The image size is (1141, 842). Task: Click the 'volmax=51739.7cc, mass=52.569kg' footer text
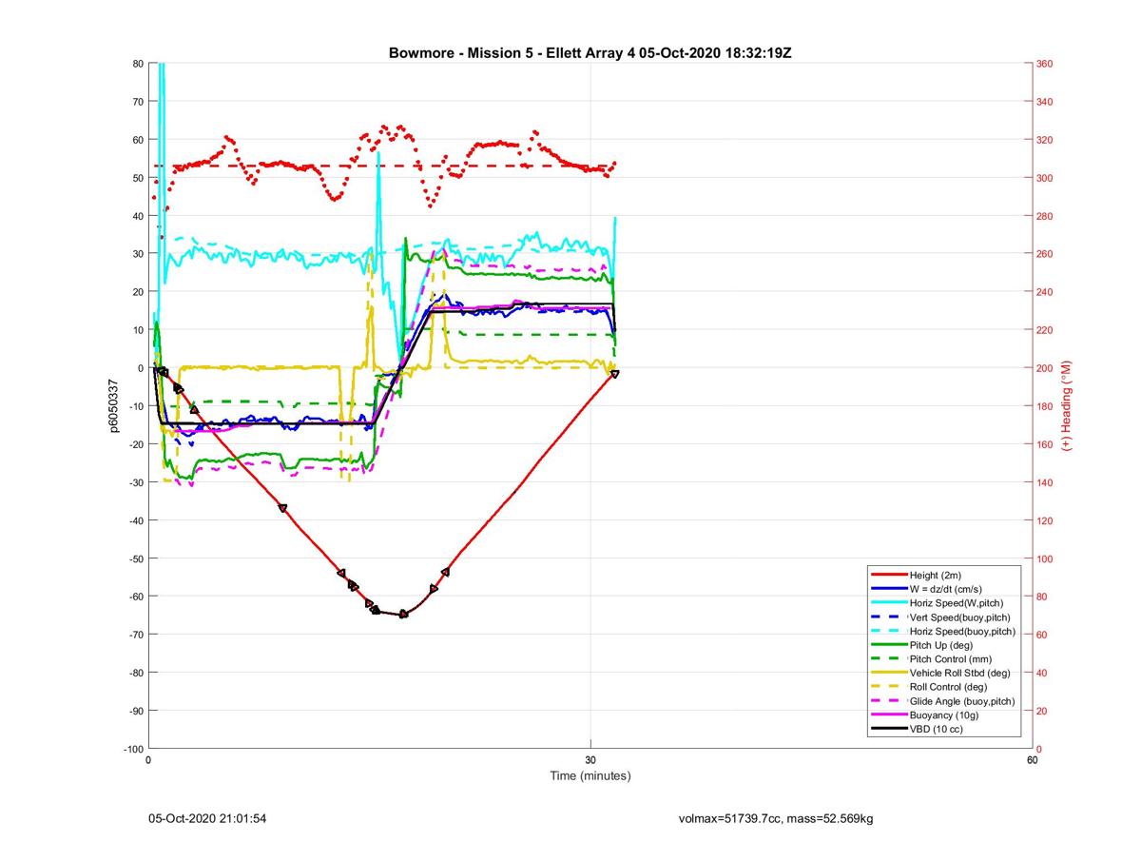coord(776,818)
